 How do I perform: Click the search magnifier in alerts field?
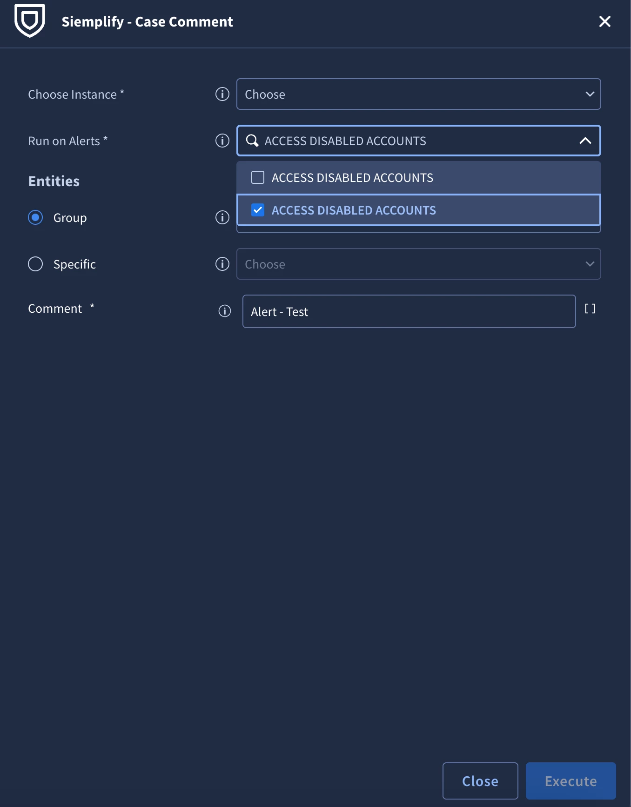(x=252, y=141)
